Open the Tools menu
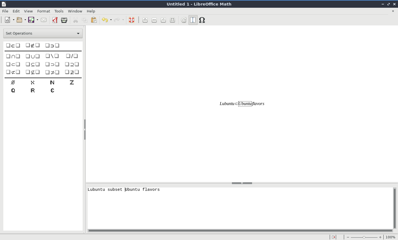 [59, 11]
